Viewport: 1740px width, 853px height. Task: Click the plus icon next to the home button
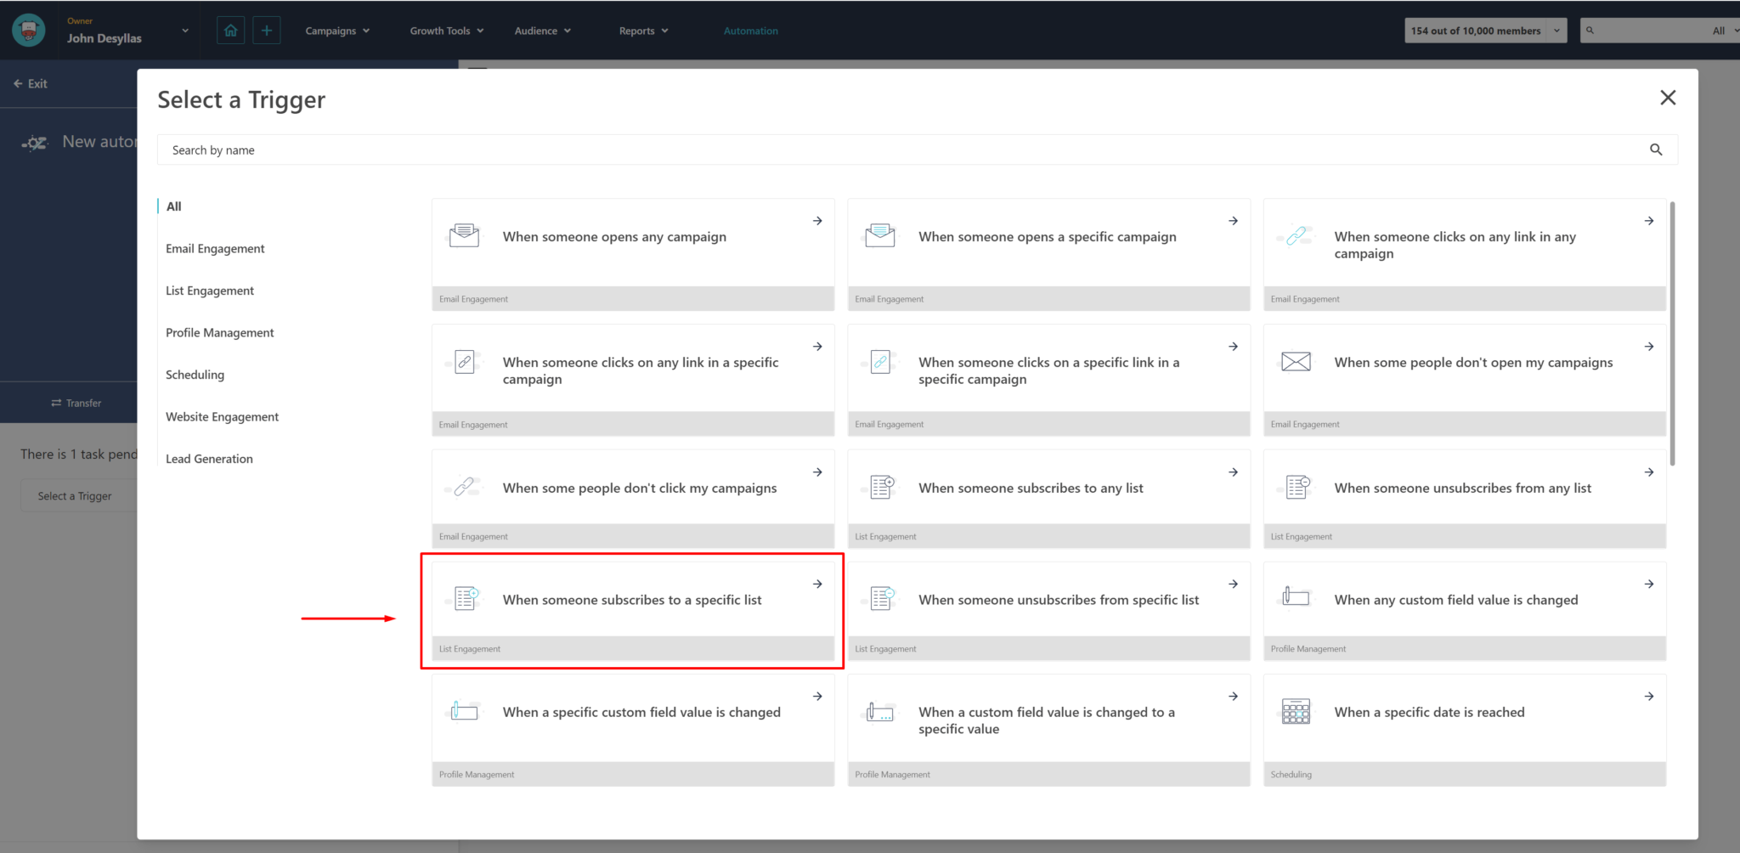click(267, 30)
